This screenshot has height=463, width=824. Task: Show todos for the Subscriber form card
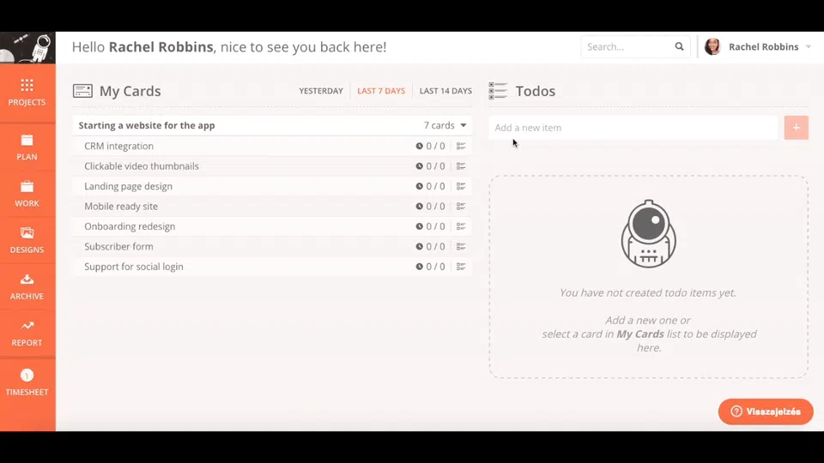coord(461,246)
